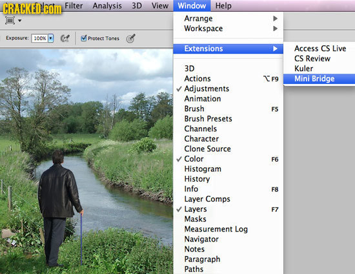Screen dimensions: 355x274
Task: Open the Analysis menu
Action: click(107, 5)
